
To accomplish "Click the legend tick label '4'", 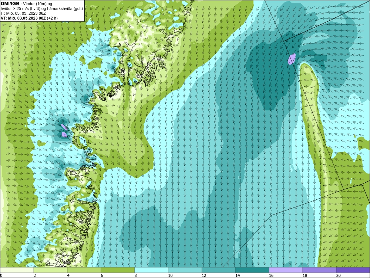I will [x=68, y=275].
